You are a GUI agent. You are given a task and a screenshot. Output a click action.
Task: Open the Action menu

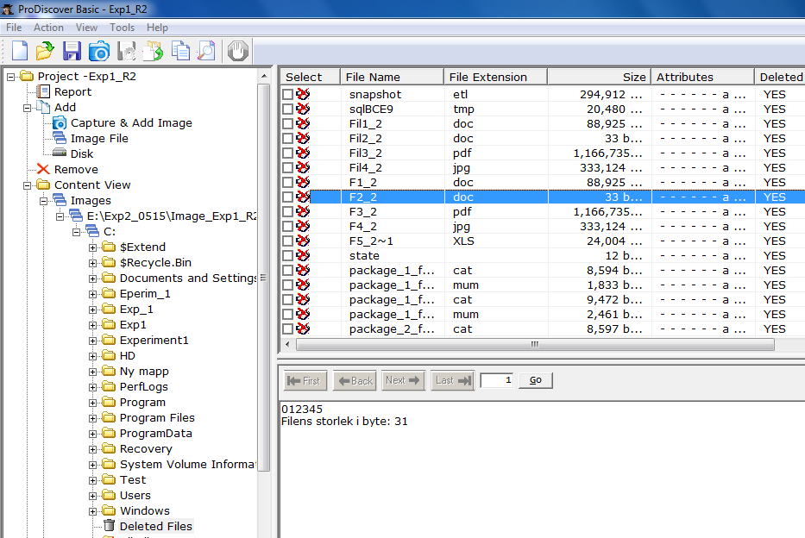49,28
